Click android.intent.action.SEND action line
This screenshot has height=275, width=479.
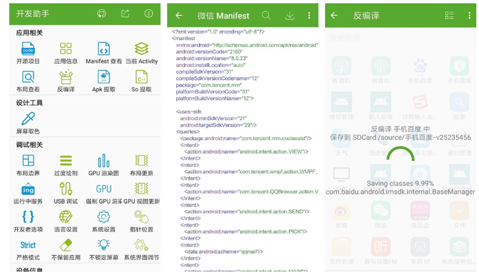coord(247,211)
